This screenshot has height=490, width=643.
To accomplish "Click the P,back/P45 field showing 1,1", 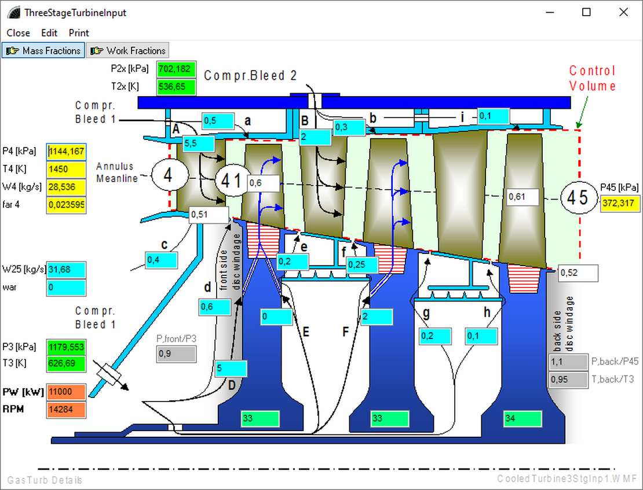I will (568, 362).
